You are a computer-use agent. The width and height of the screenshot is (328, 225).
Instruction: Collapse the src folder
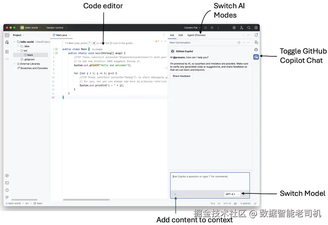18,51
